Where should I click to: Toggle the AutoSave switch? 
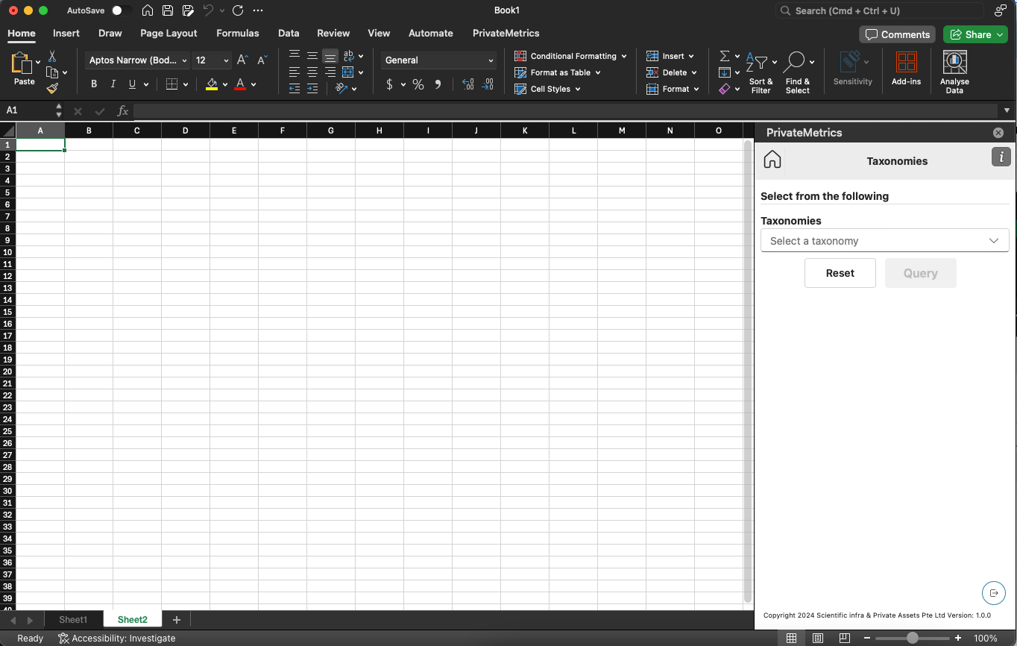[x=122, y=10]
